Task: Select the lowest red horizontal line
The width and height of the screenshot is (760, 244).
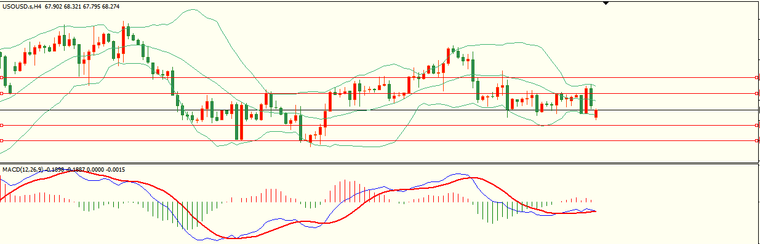Action: 378,140
